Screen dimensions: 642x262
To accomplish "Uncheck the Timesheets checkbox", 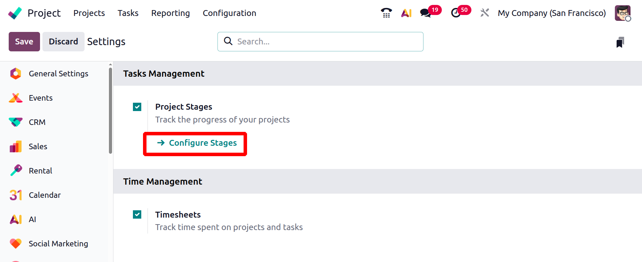I will click(x=137, y=214).
